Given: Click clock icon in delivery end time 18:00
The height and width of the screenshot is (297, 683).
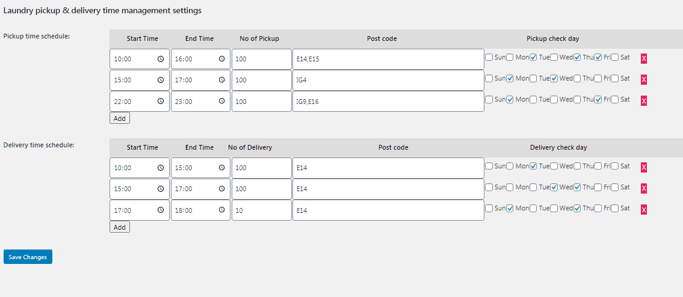Looking at the screenshot, I should [221, 210].
